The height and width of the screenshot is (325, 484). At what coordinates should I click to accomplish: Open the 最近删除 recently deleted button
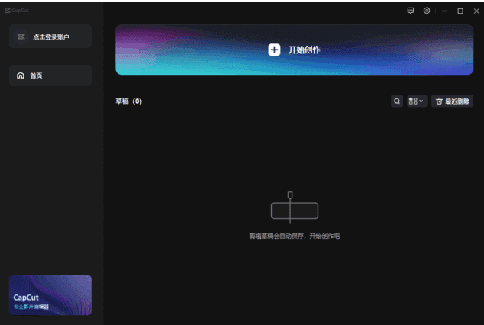coord(452,101)
